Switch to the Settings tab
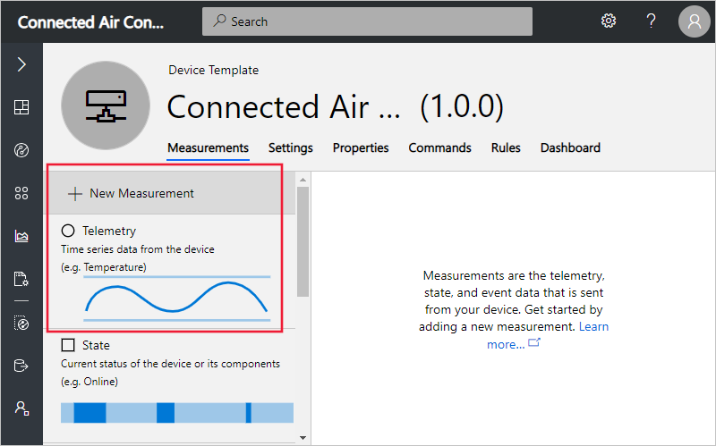This screenshot has height=446, width=716. pyautogui.click(x=290, y=147)
